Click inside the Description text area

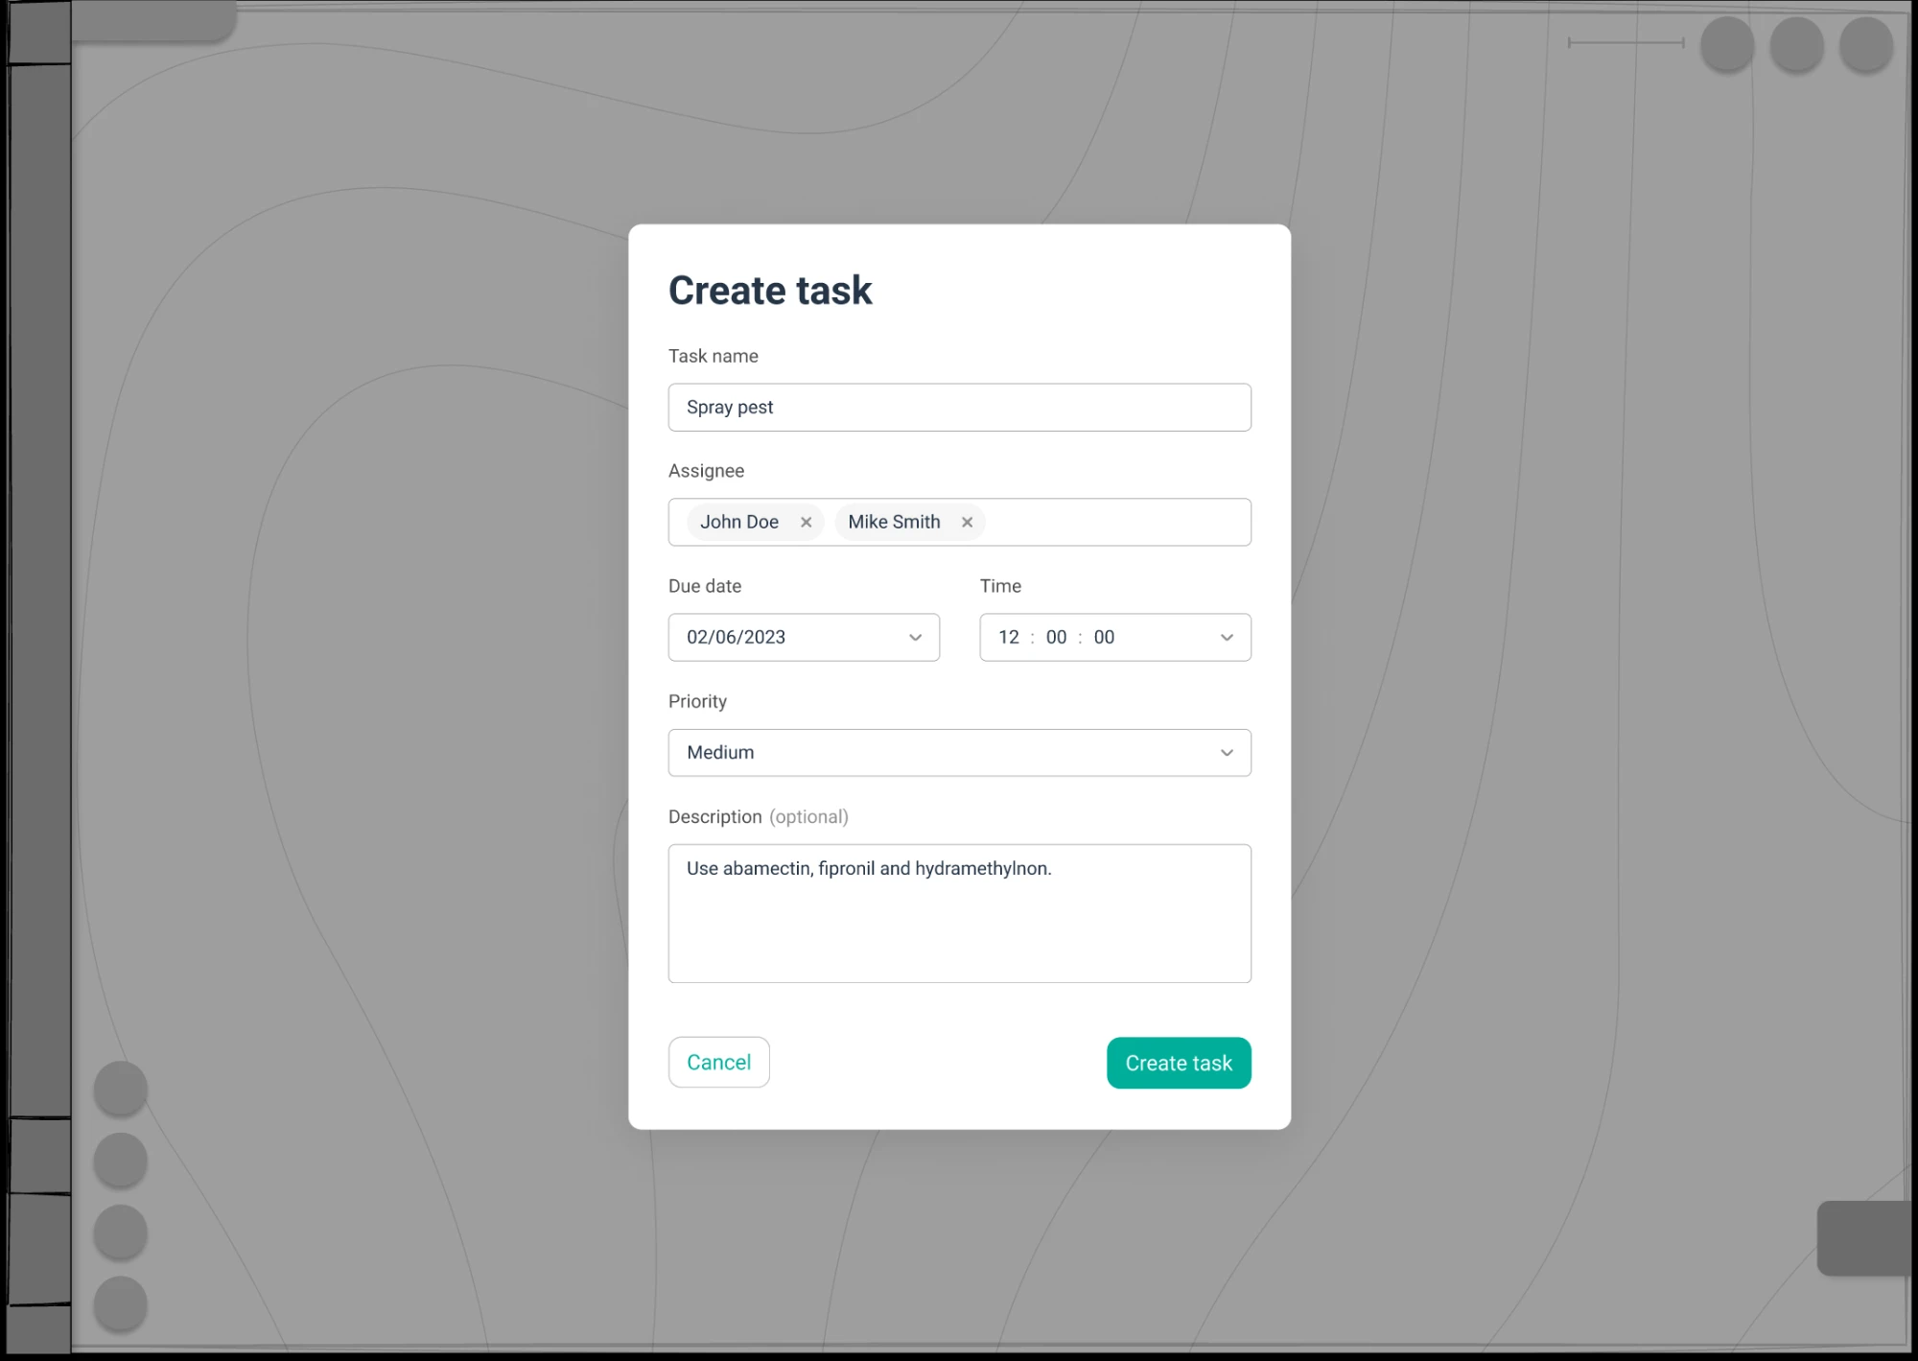pyautogui.click(x=959, y=913)
